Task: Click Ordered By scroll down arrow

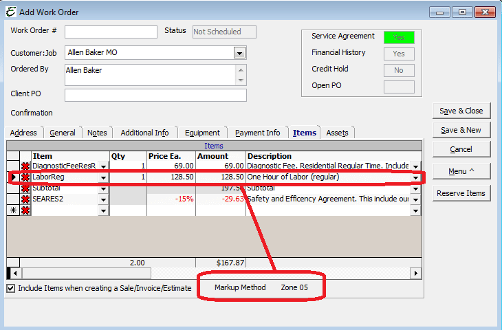Action: [x=241, y=80]
